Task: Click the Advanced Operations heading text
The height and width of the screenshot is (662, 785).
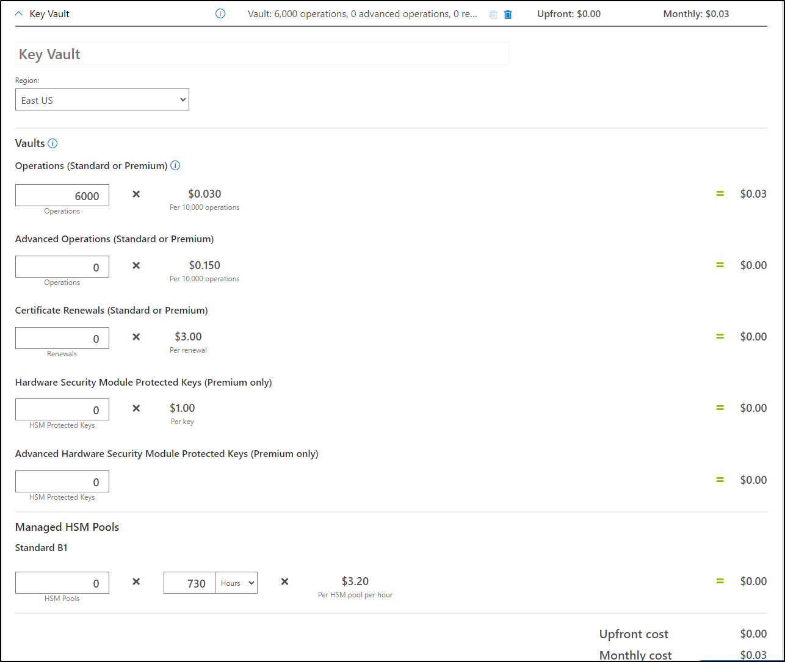Action: tap(115, 239)
